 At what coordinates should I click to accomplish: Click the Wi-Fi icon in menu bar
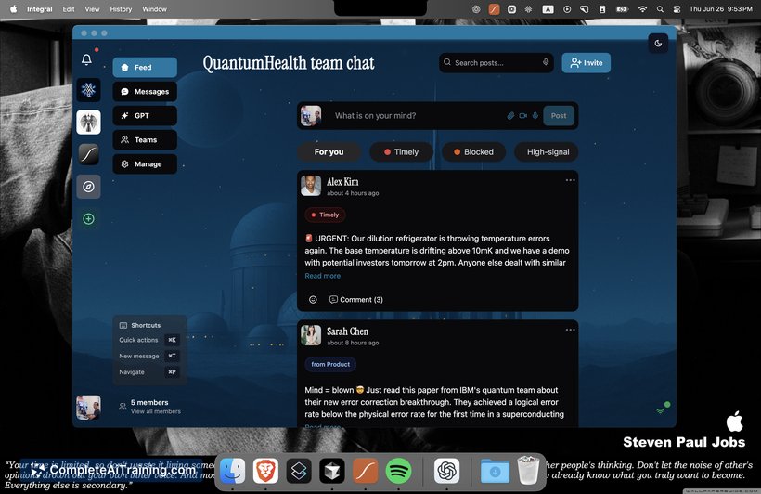click(642, 8)
